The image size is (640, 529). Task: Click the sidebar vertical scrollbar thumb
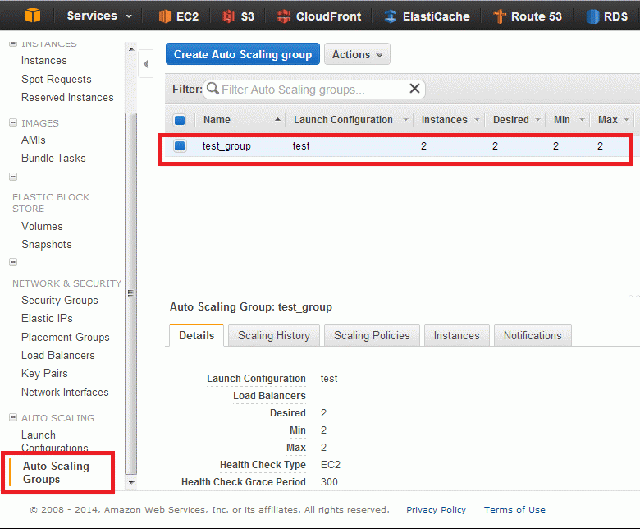[131, 294]
